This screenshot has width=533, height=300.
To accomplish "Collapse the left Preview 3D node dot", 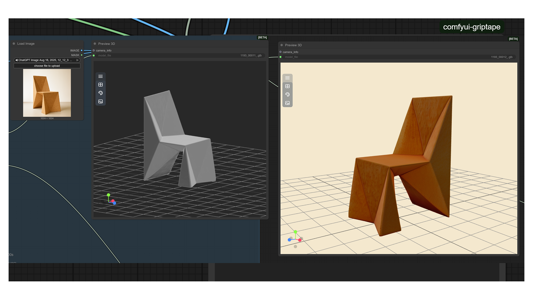I will pyautogui.click(x=95, y=44).
